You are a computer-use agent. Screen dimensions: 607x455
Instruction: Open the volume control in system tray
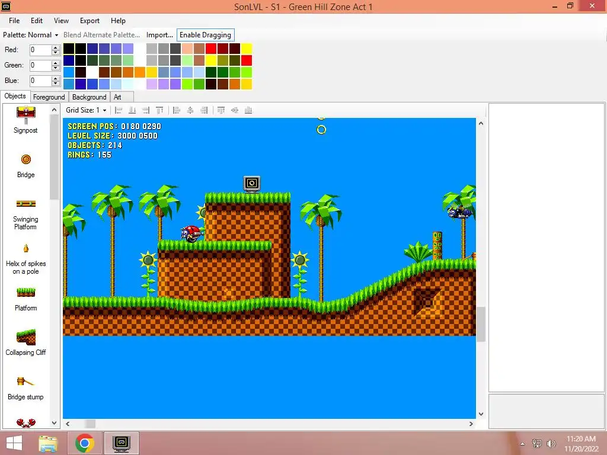pos(551,443)
